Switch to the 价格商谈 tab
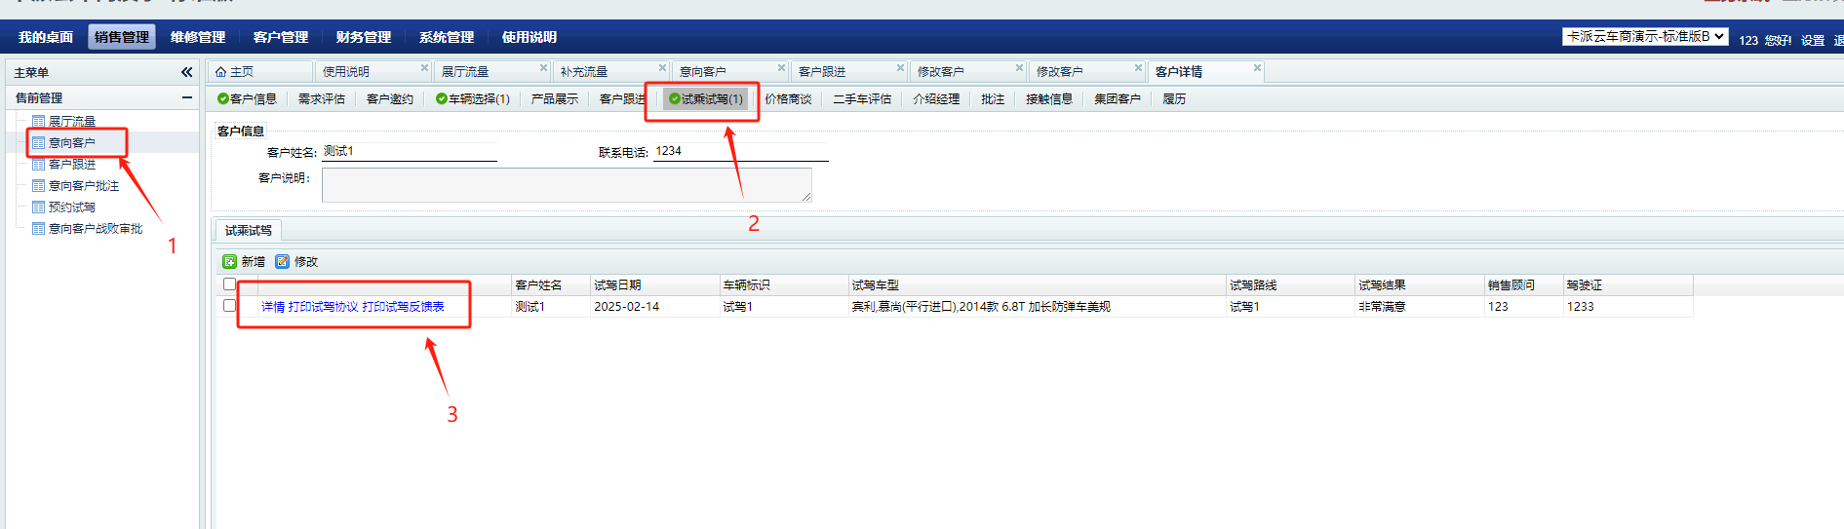1844x529 pixels. pyautogui.click(x=788, y=99)
